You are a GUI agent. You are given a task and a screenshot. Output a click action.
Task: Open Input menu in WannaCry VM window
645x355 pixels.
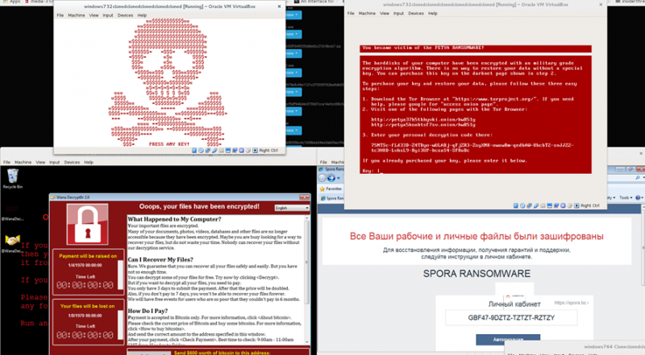[x=54, y=163]
